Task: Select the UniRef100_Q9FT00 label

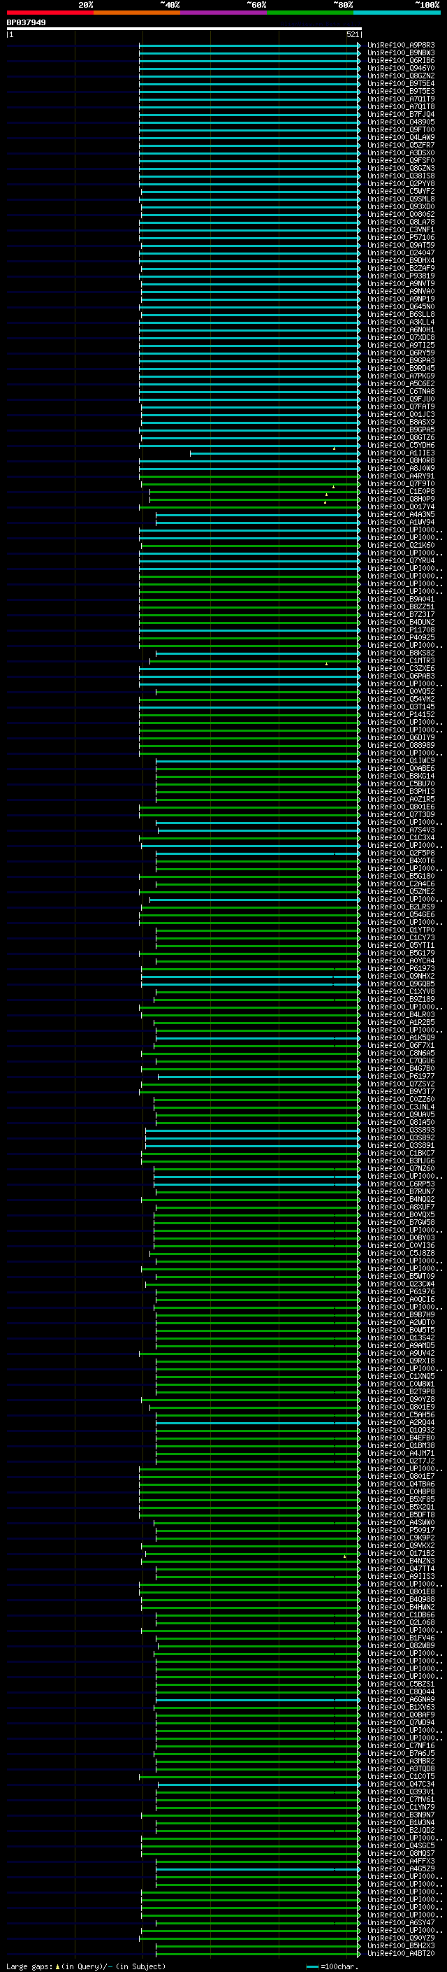Action: click(x=401, y=129)
